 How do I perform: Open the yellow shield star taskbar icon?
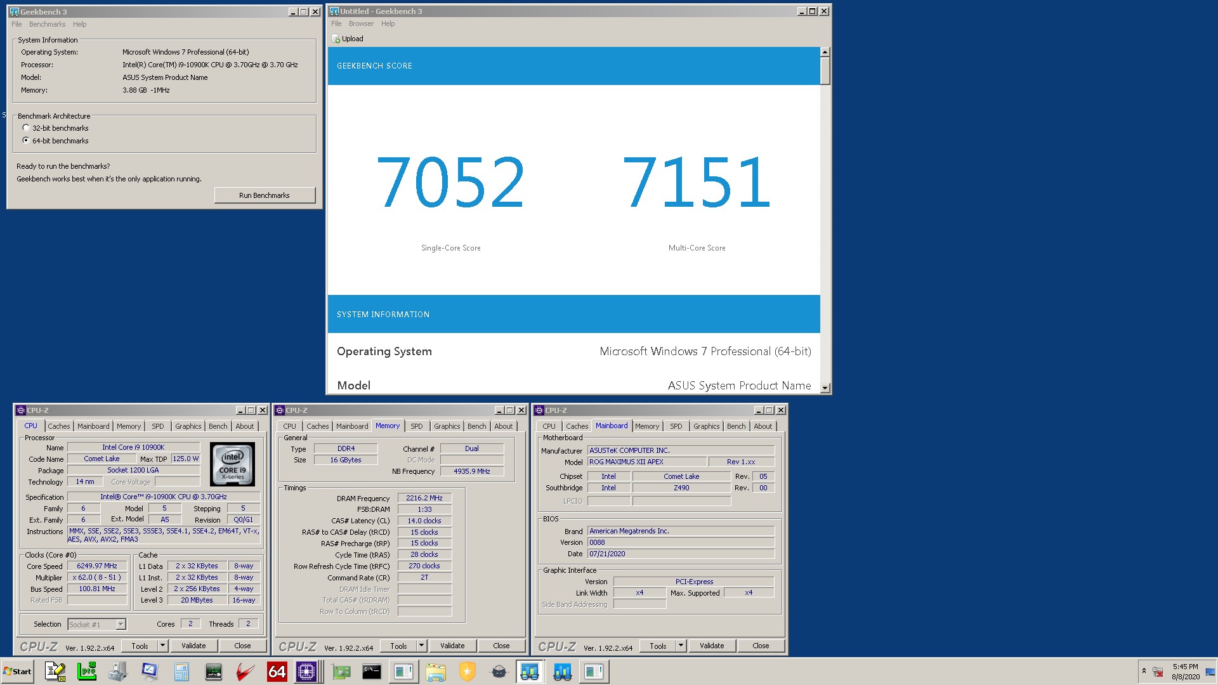pyautogui.click(x=468, y=672)
